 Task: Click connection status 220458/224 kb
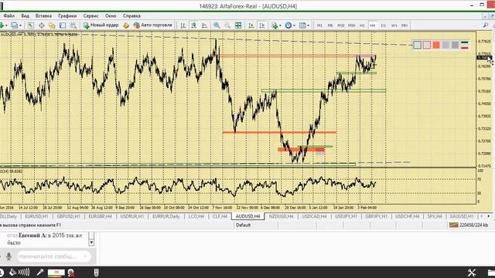point(469,225)
